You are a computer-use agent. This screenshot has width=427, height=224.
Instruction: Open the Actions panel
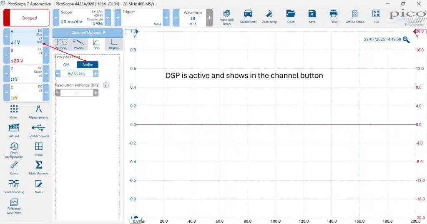pyautogui.click(x=14, y=130)
